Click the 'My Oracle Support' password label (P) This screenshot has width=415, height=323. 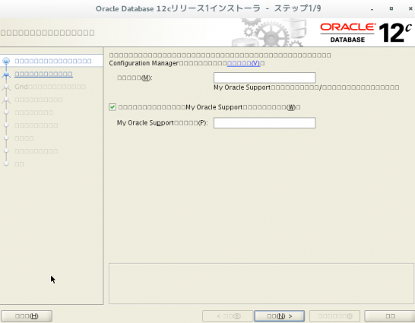tap(162, 123)
